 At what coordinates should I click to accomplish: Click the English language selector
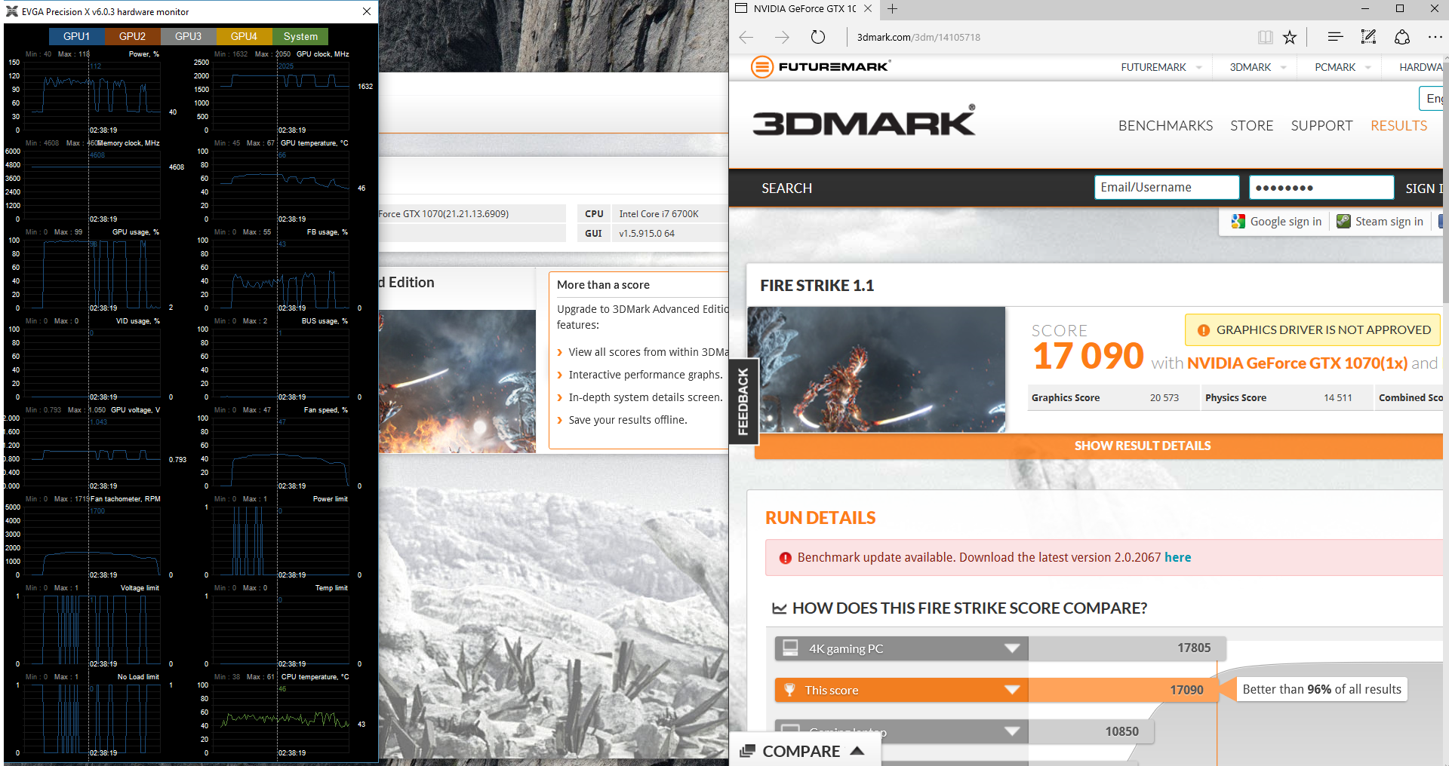click(1433, 99)
